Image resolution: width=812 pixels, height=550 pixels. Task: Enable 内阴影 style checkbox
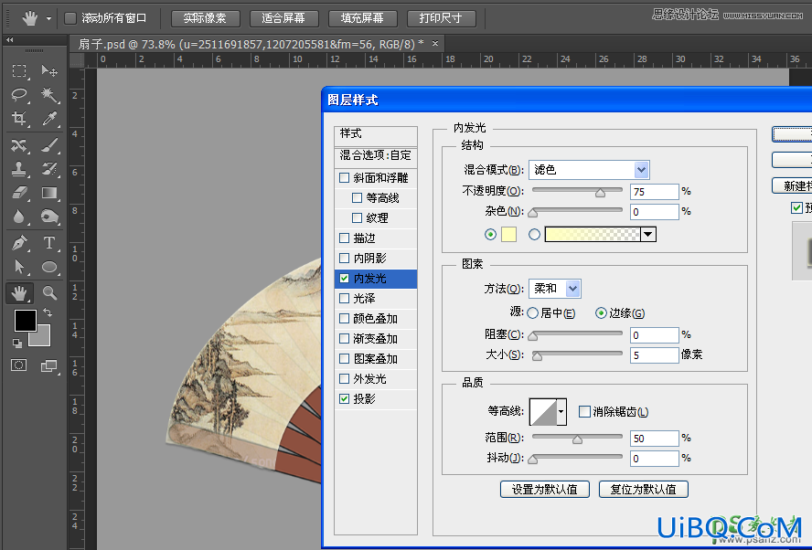[x=344, y=258]
